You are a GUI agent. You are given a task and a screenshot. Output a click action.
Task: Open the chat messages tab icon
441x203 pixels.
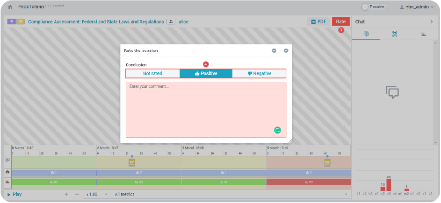366,34
